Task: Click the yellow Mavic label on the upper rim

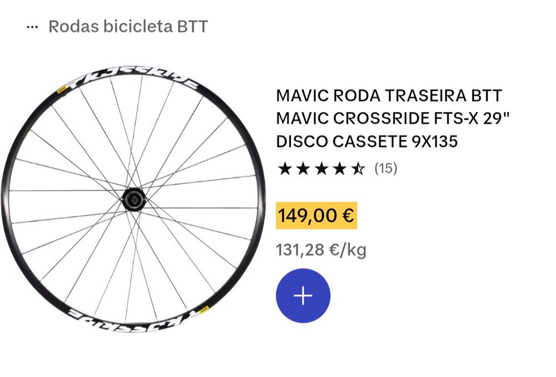Action: click(62, 88)
